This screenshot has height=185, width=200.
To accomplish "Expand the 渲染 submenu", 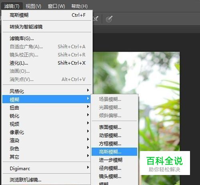I will click(x=47, y=140).
